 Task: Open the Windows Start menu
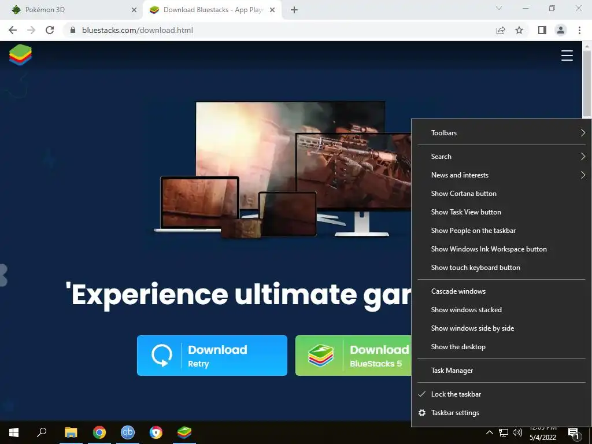[14, 432]
